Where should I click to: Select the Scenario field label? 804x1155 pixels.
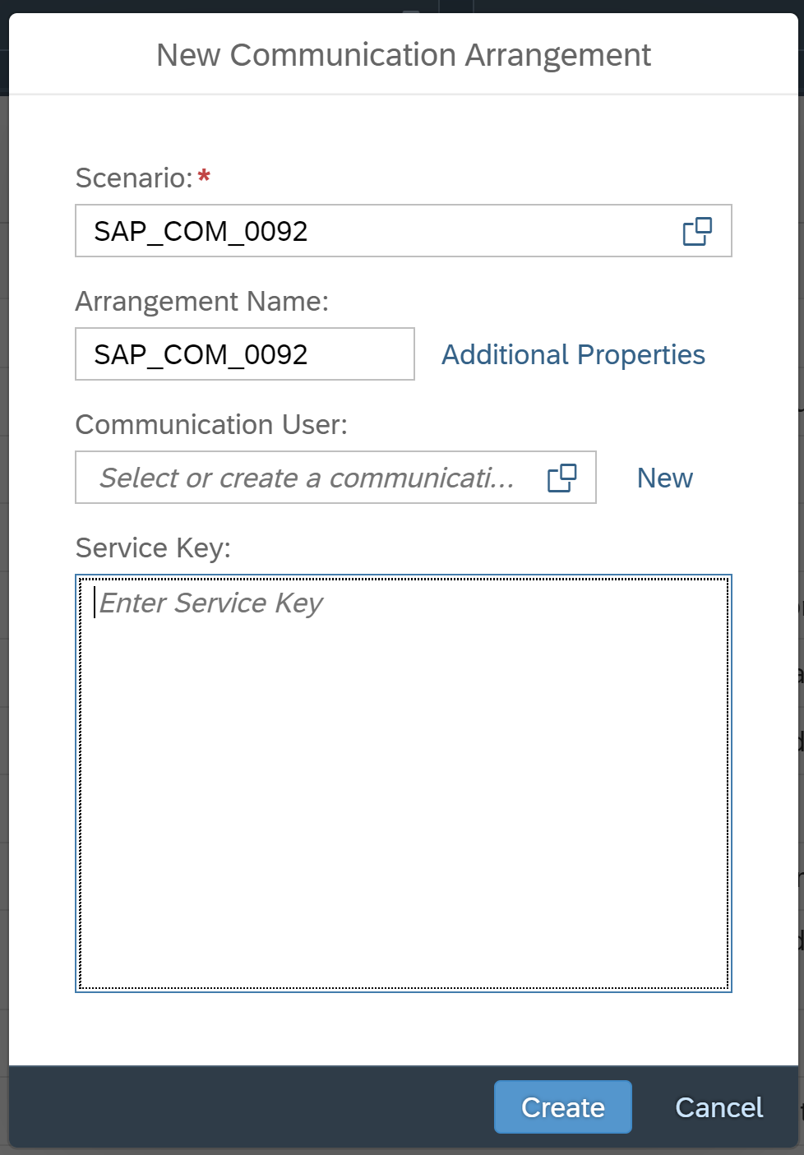[x=134, y=178]
